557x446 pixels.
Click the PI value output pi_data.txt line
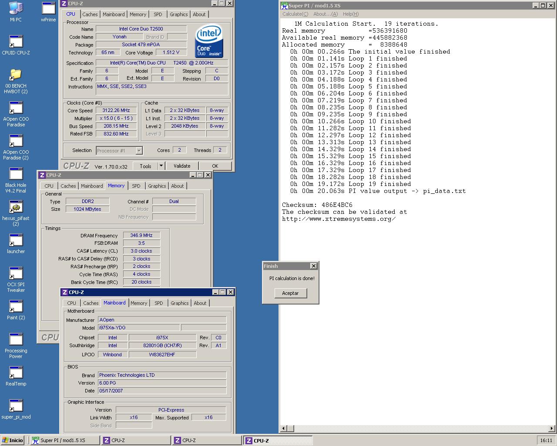(x=378, y=191)
